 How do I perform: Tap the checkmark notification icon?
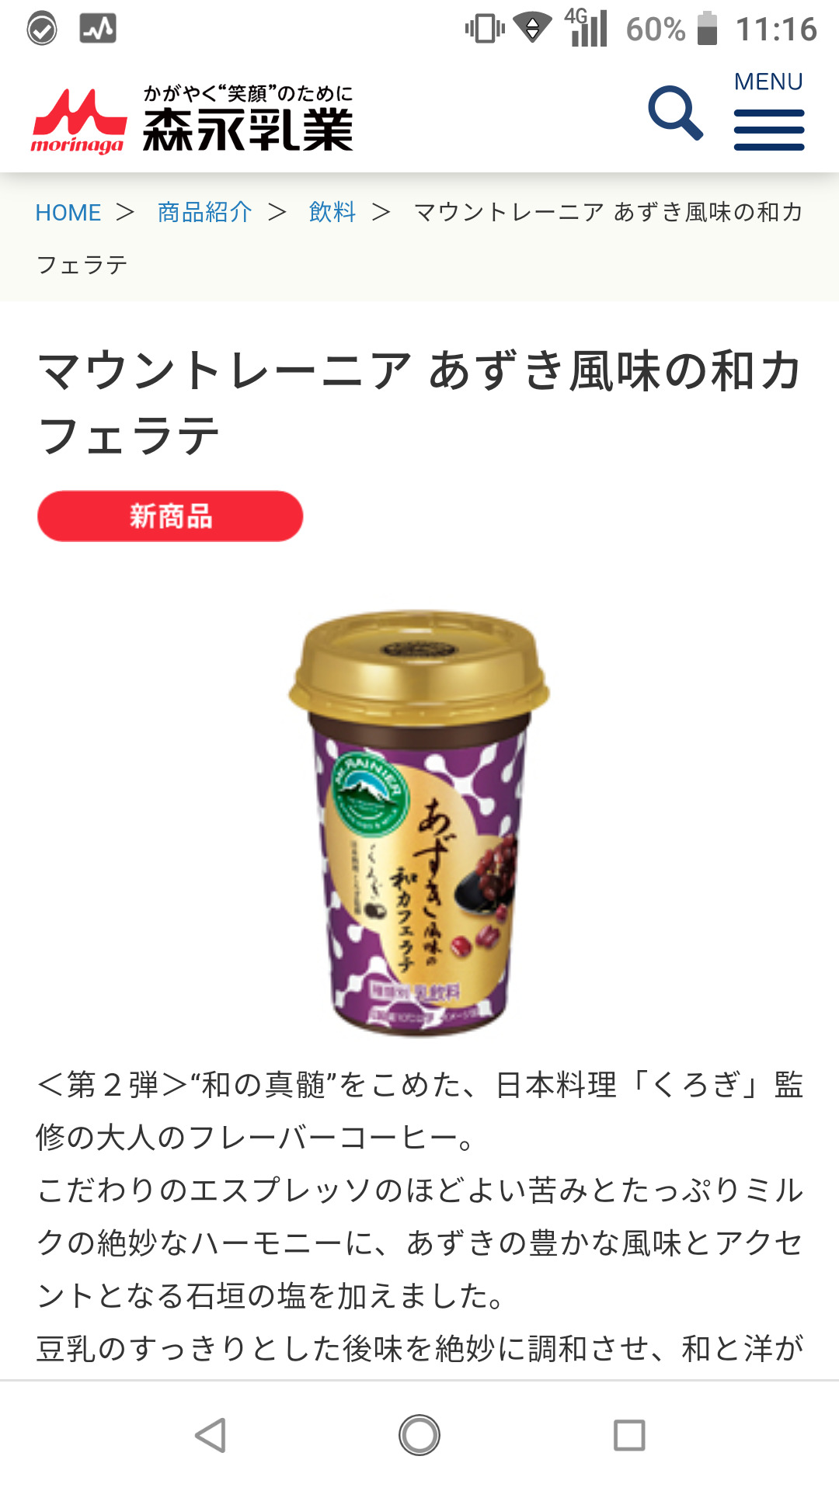tap(42, 30)
